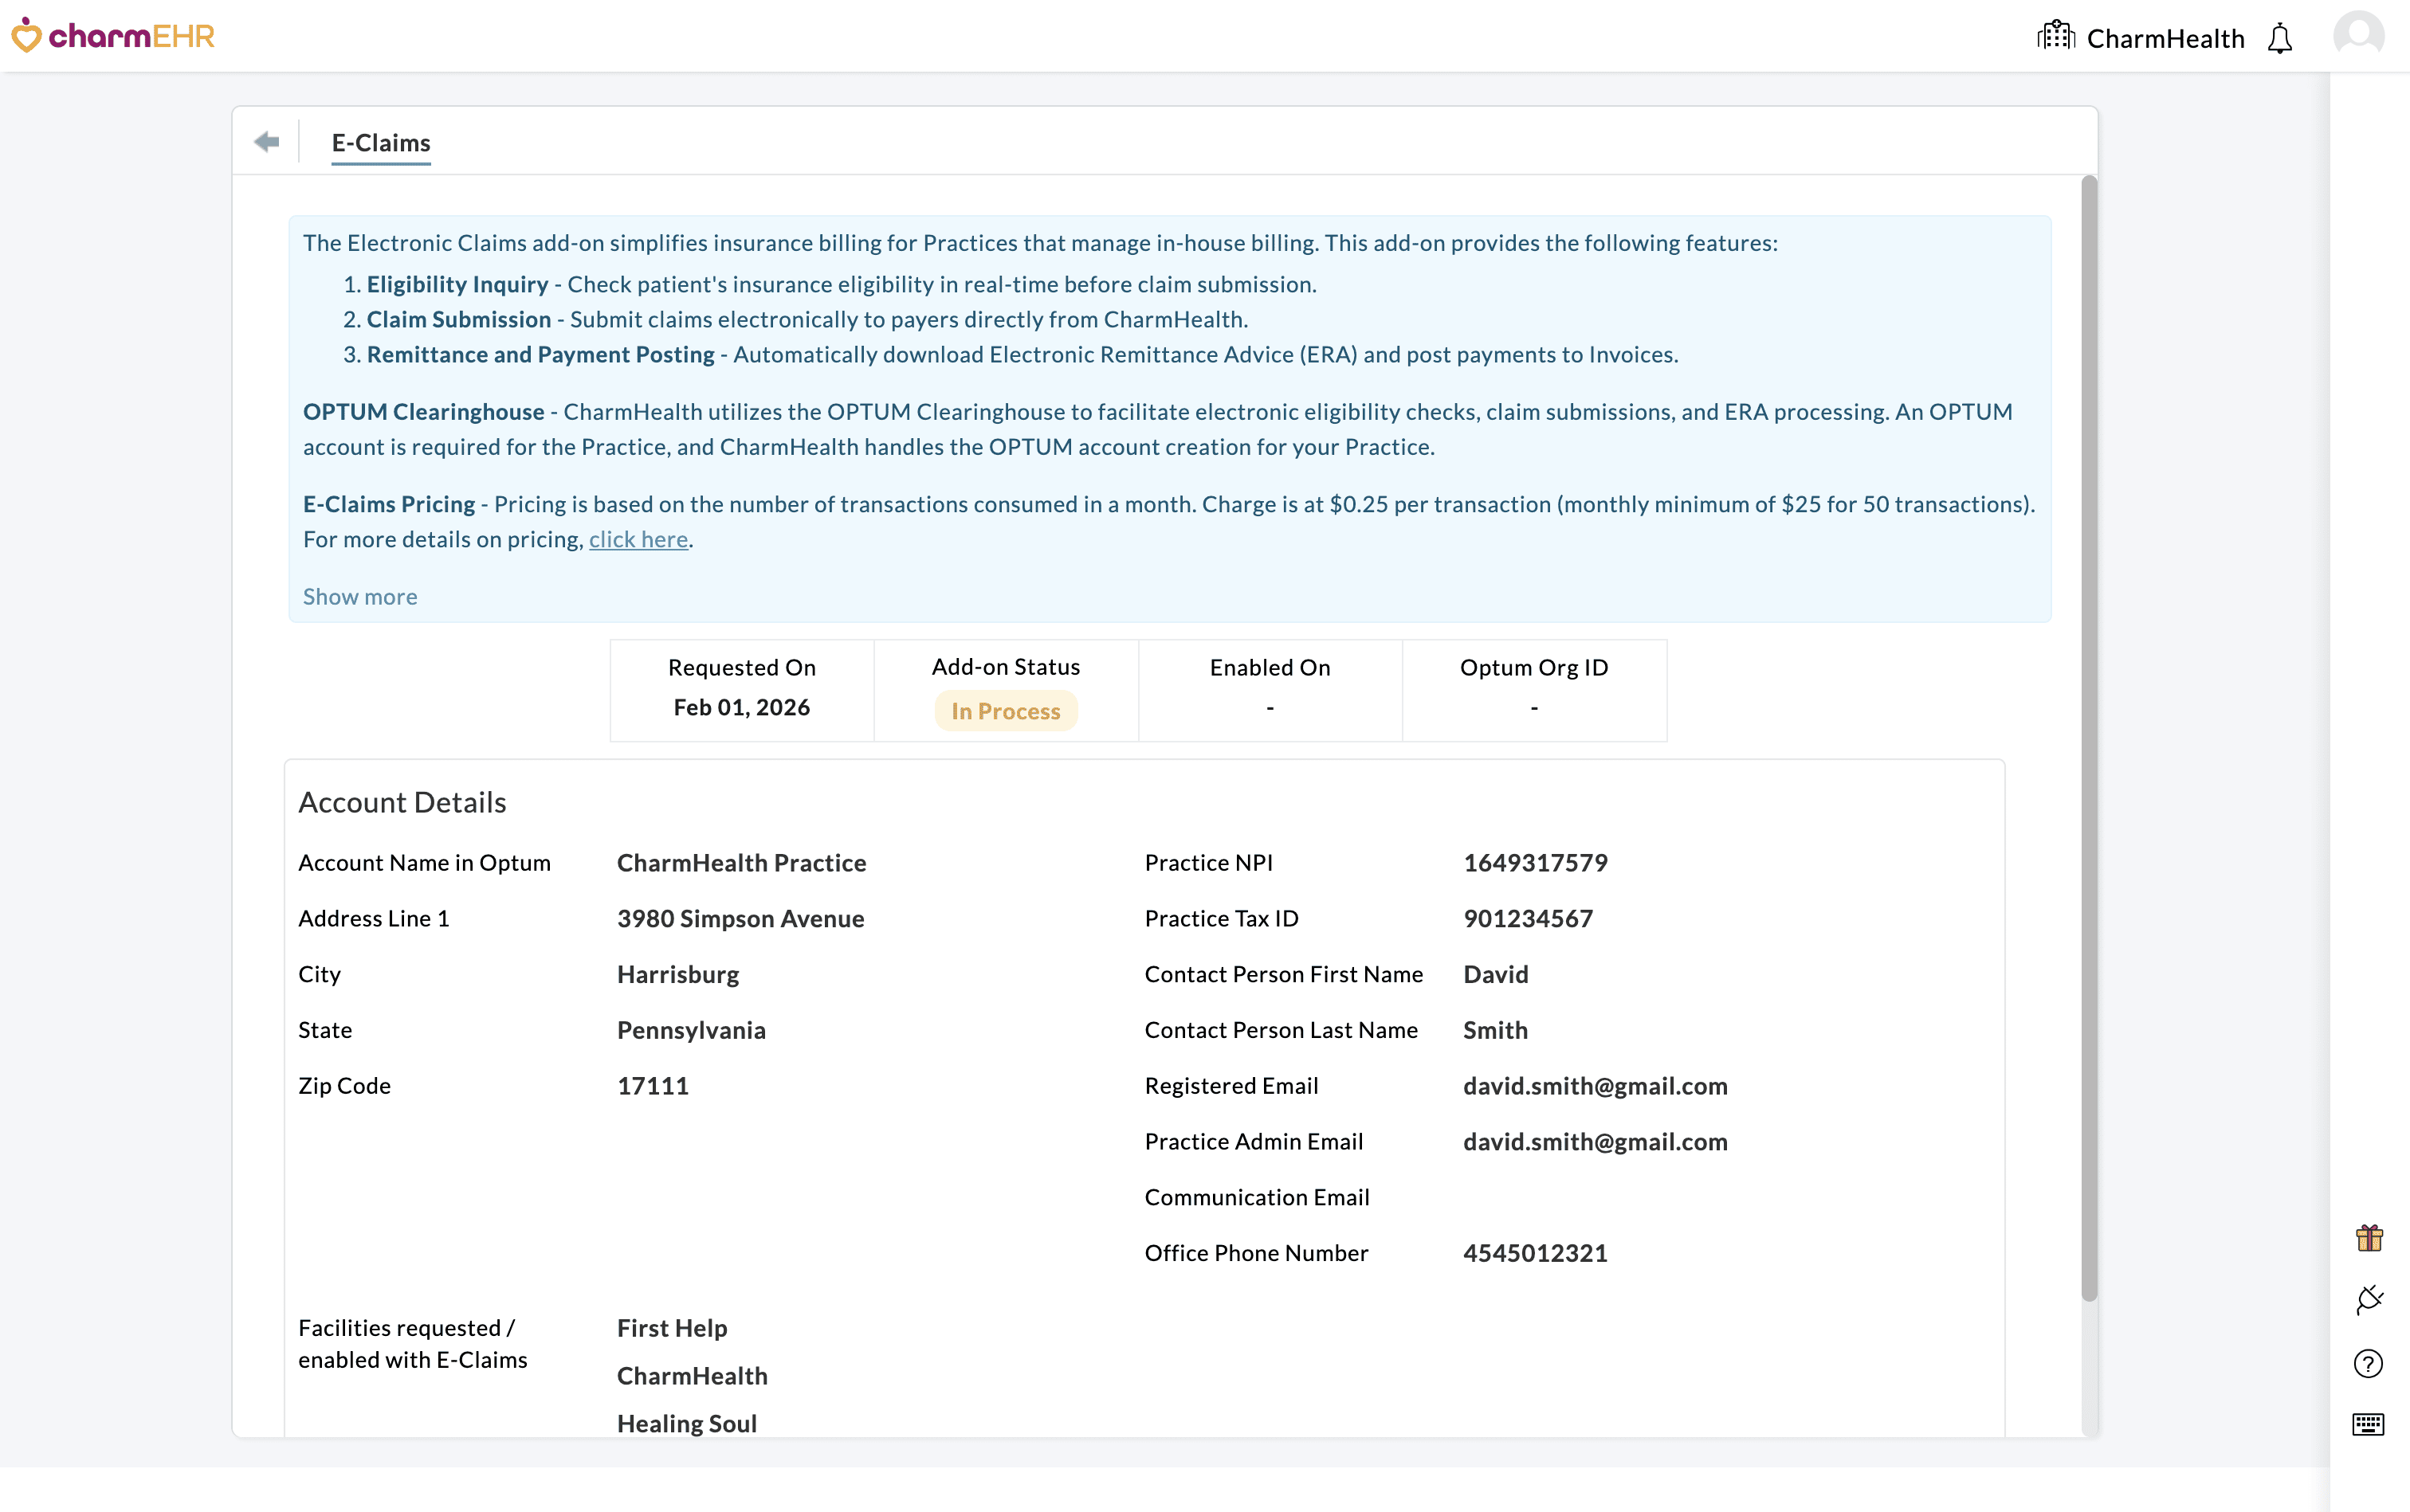Click the Practice NPI number 1649317579
This screenshot has width=2410, height=1512.
(1535, 863)
